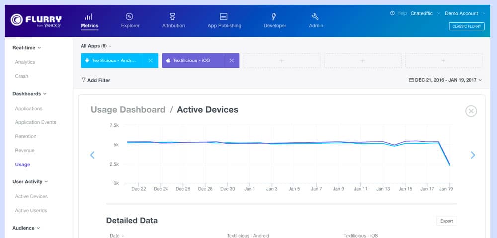Viewport: 497px width, 238px height.
Task: Collapse the Dashboards sidebar section
Action: (x=29, y=94)
